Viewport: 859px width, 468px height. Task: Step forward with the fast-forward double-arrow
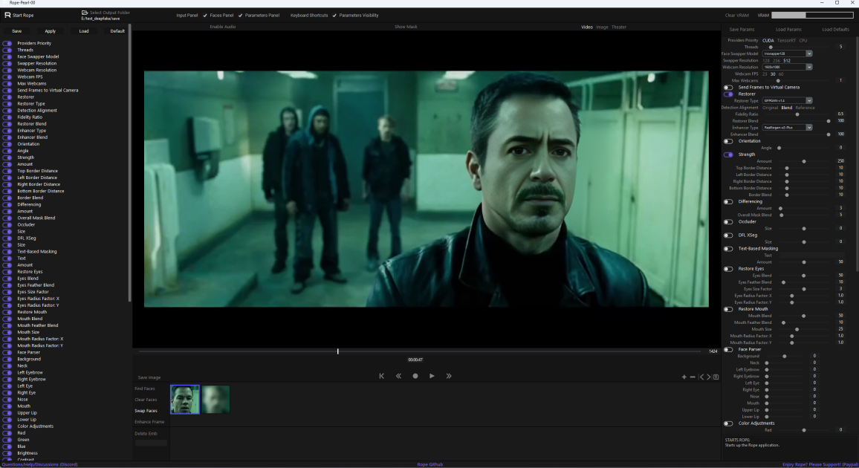tap(449, 376)
